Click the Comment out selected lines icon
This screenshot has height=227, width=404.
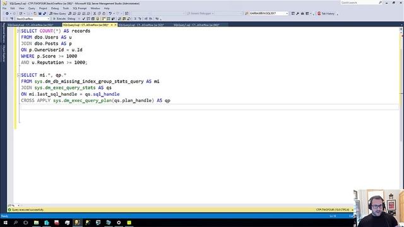135,19
